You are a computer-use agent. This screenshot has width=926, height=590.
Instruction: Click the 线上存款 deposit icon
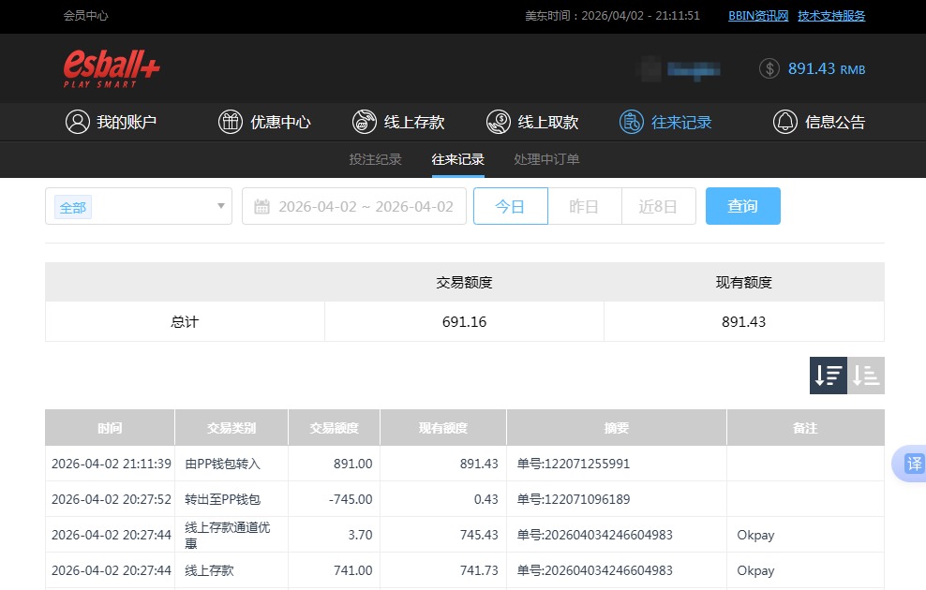click(364, 122)
